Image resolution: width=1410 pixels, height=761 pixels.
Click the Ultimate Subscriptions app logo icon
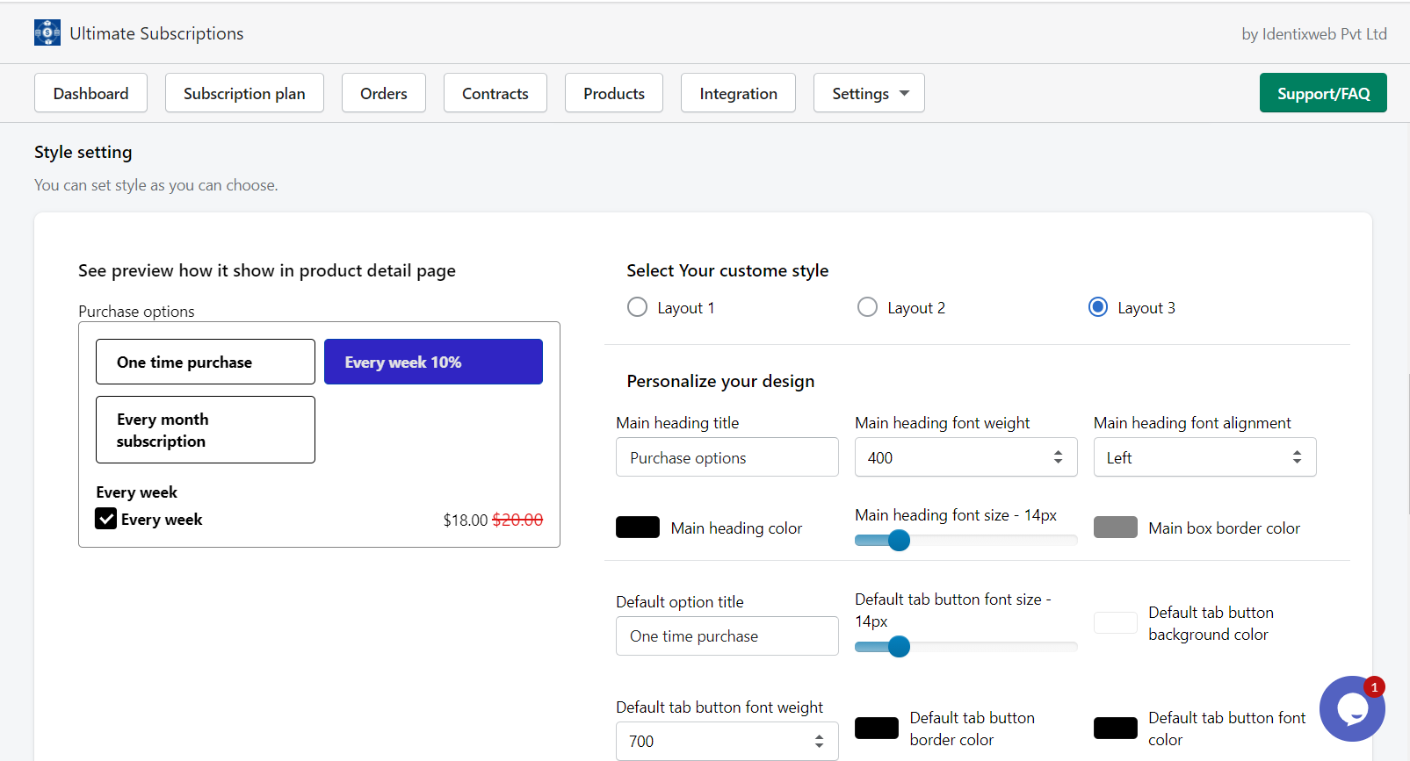click(47, 32)
